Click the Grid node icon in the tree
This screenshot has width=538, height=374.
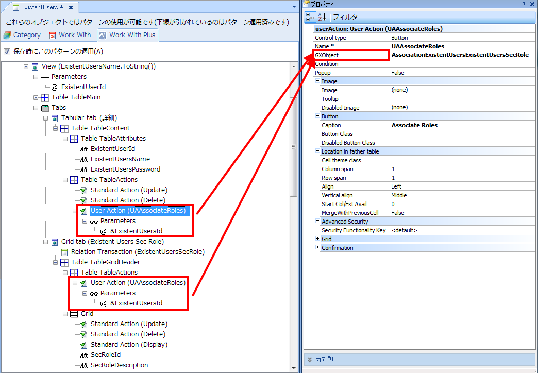(74, 314)
